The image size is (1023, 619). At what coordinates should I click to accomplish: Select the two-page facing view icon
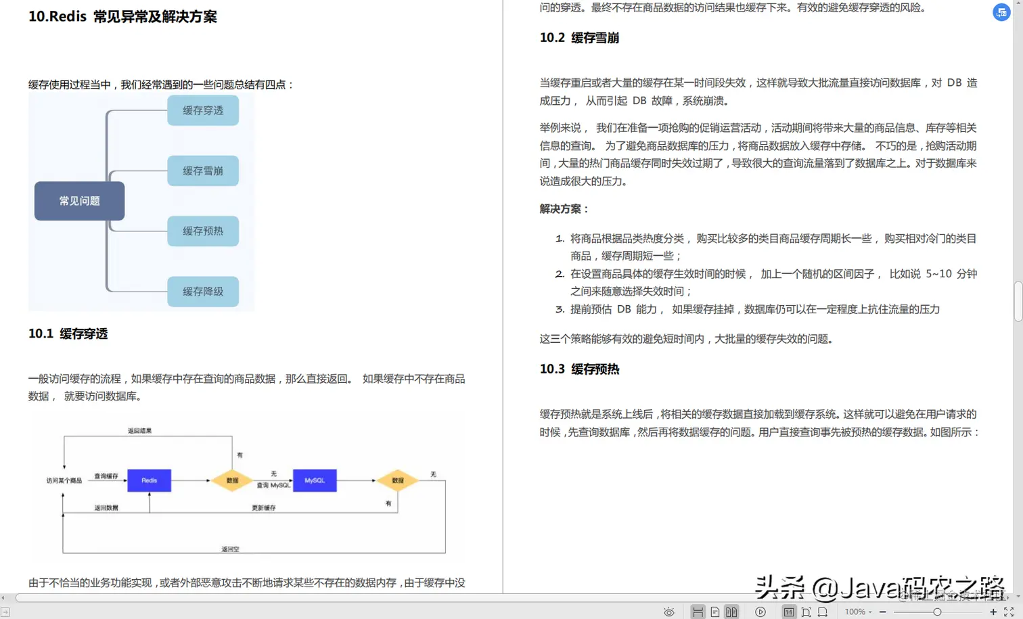[x=732, y=612]
